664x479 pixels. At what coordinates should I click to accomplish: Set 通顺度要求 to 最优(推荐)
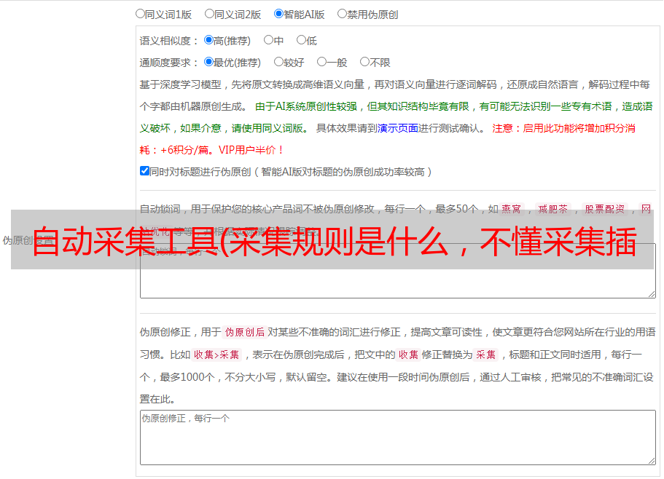(208, 62)
